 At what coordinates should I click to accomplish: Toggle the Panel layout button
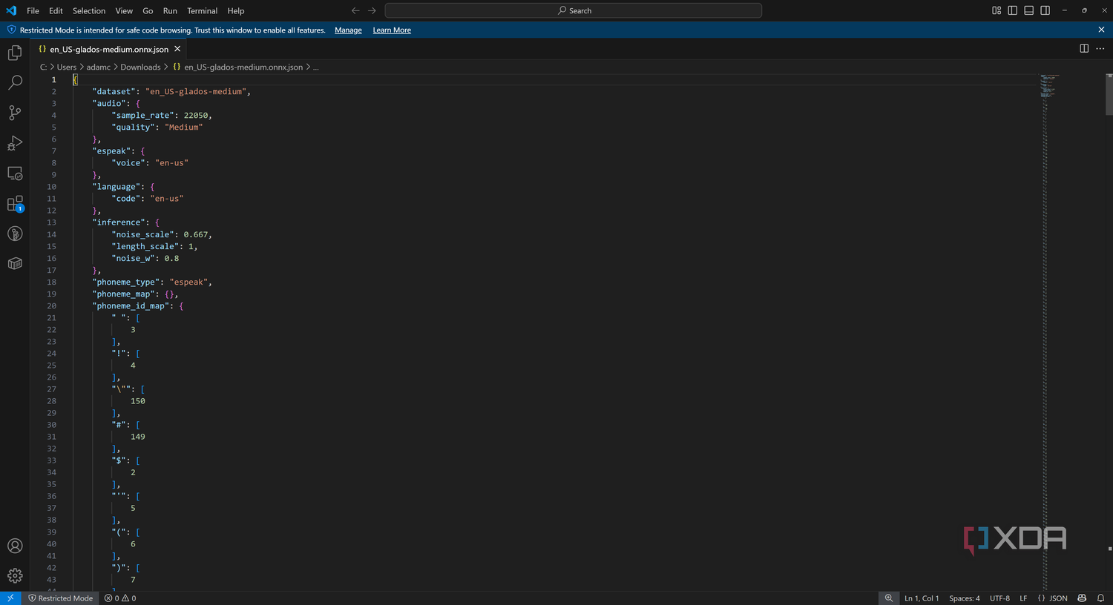[x=1029, y=10]
